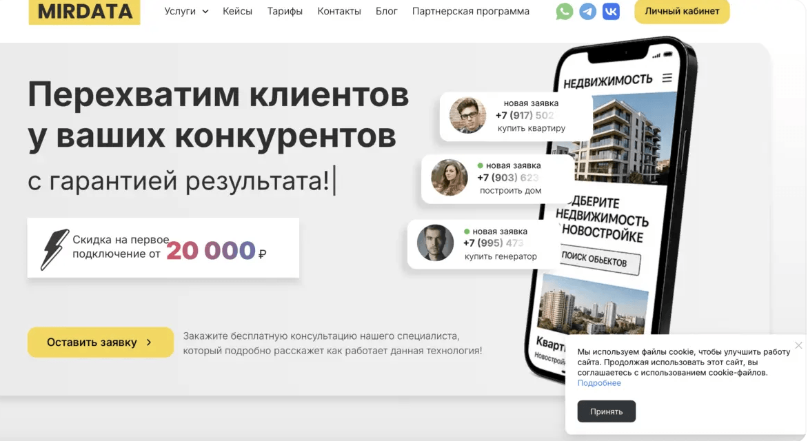Click the Личный кабинет button
The image size is (808, 441).
(682, 11)
